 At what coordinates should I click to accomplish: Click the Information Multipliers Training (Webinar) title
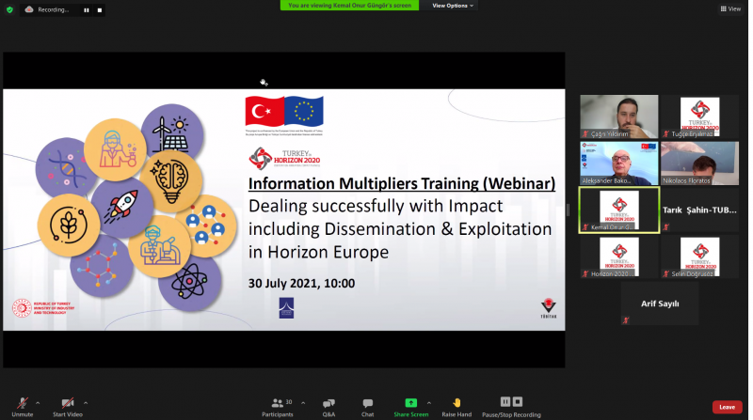402,183
